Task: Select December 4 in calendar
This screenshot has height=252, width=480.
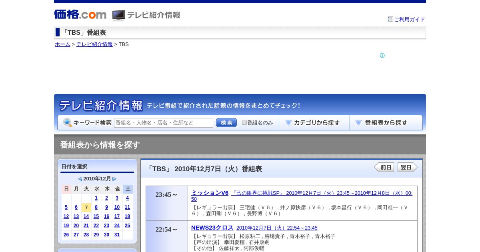Action: [127, 198]
